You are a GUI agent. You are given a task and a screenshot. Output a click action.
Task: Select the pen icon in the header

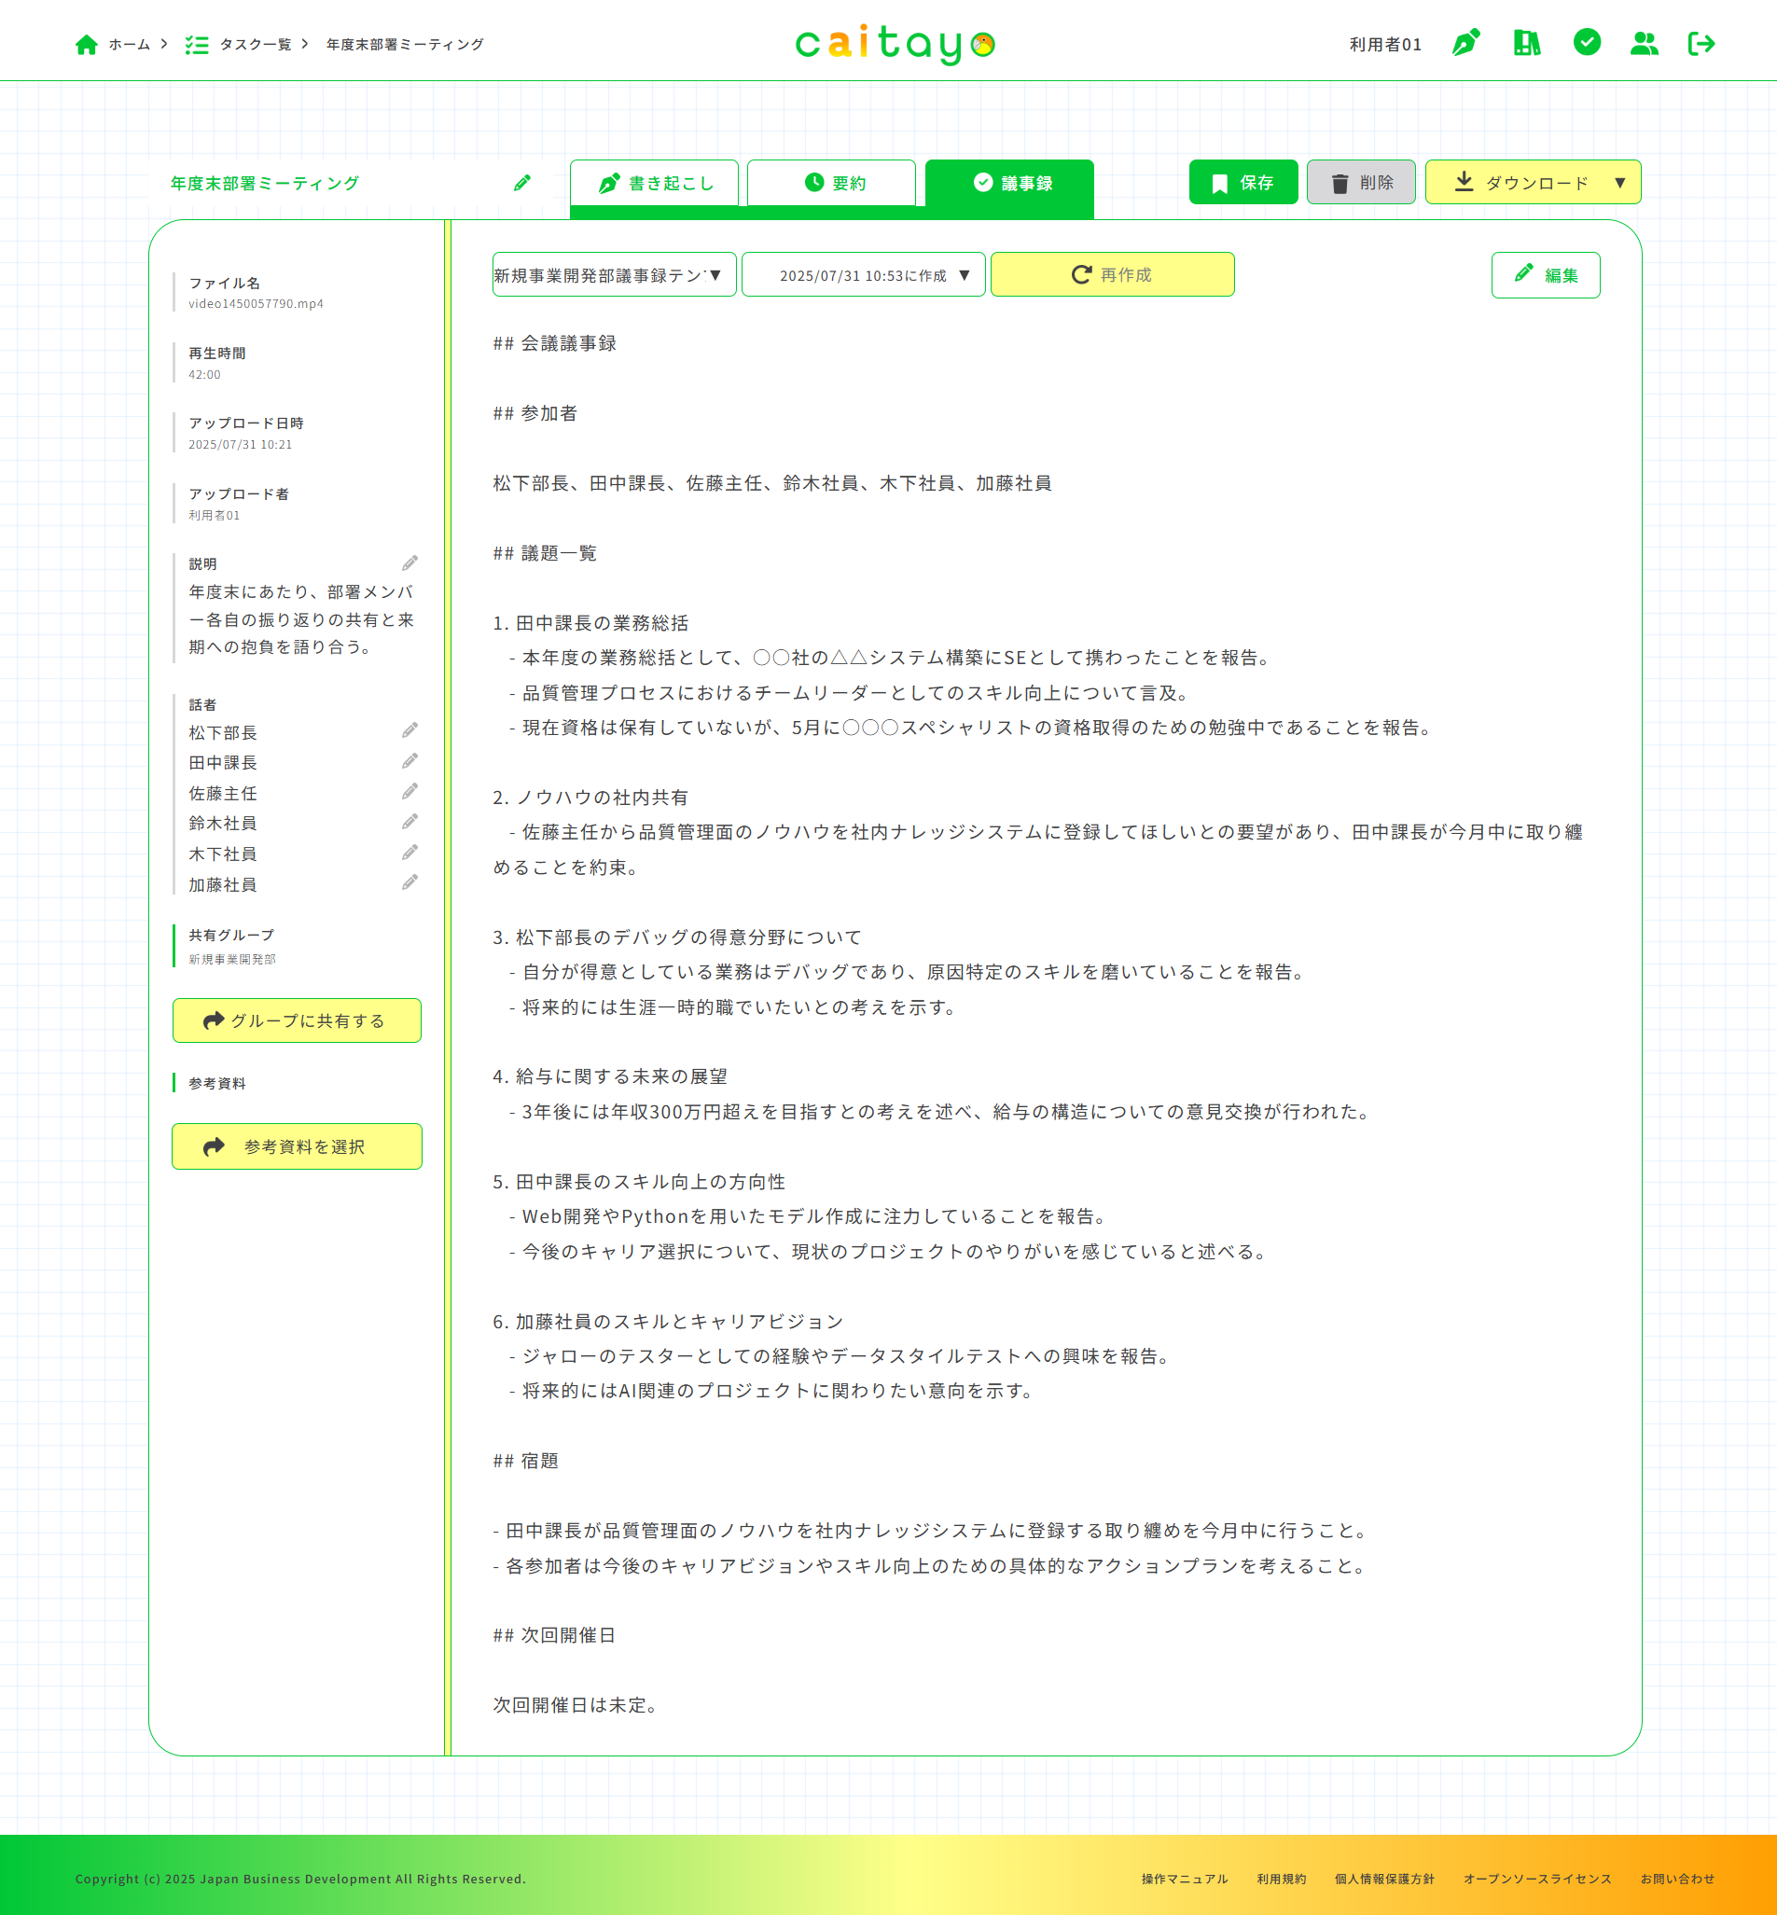1465,43
